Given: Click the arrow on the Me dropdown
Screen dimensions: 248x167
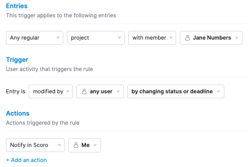Looking at the screenshot, I should [x=95, y=145].
